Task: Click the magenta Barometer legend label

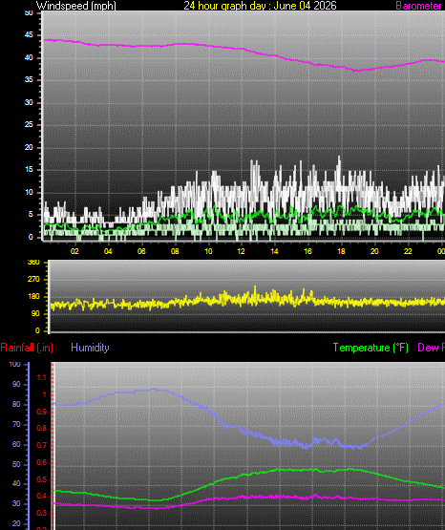Action: click(418, 6)
